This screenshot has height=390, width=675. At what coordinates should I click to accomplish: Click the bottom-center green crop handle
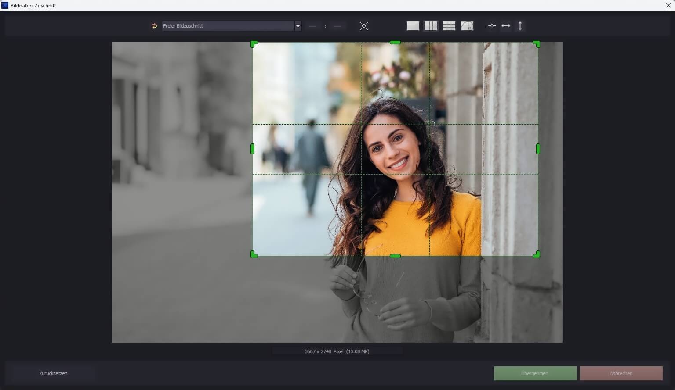point(395,256)
